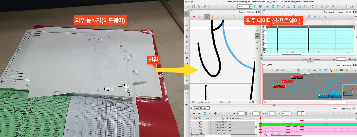Open the Timeline view panel menu
This screenshot has width=357, height=137.
point(191,108)
